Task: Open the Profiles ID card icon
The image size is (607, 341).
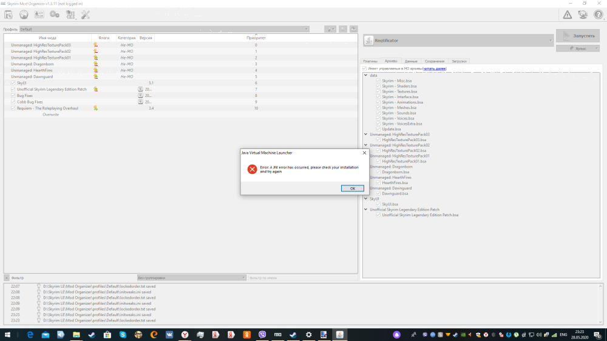Action: tap(39, 15)
